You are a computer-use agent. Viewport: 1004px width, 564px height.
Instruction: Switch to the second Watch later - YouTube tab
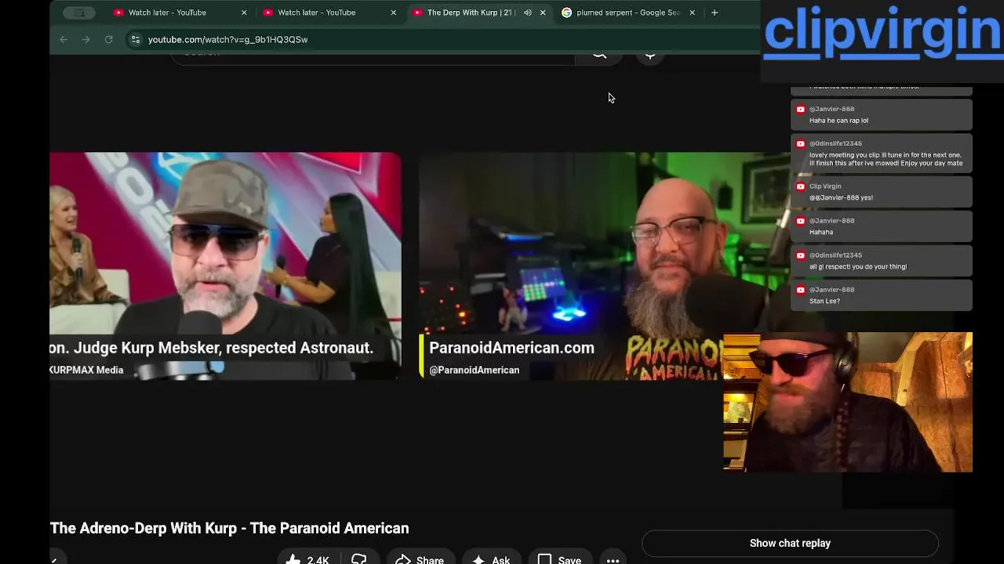329,13
